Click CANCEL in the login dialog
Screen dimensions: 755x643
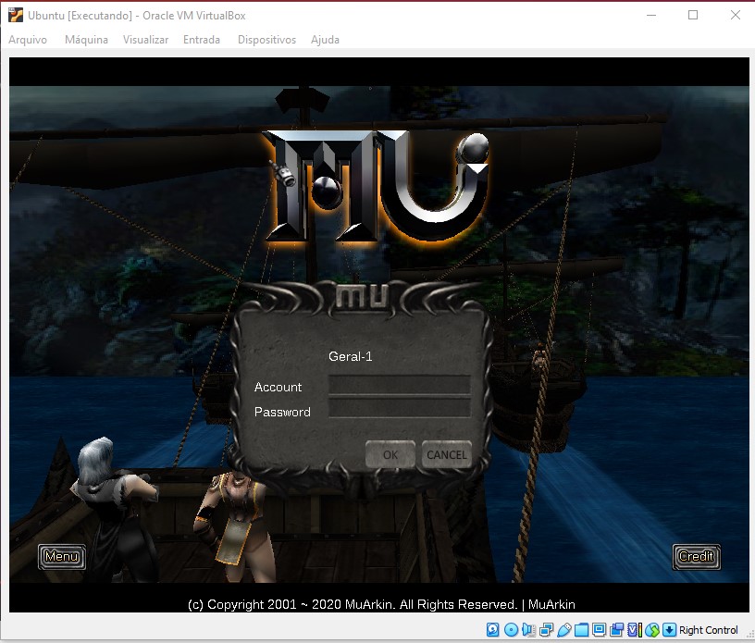446,454
